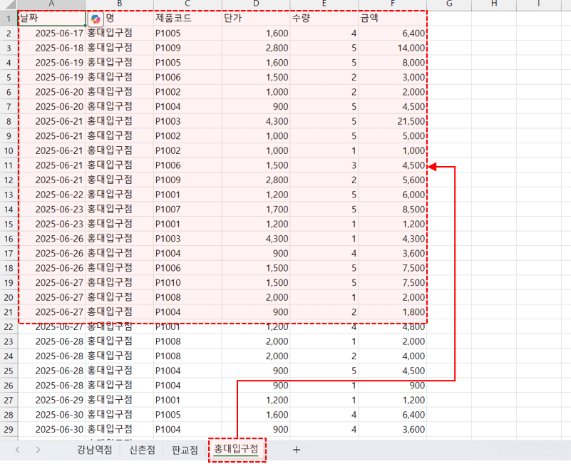Screen dimensions: 571x464
Task: Click the column F header
Action: [x=392, y=4]
